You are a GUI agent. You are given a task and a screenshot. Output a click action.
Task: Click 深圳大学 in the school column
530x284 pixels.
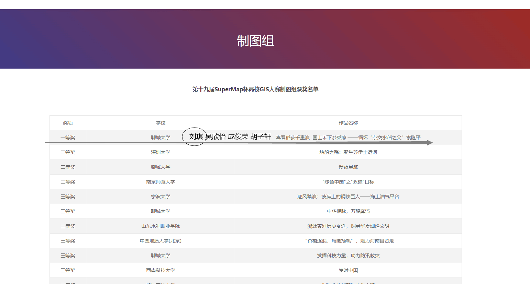click(161, 152)
